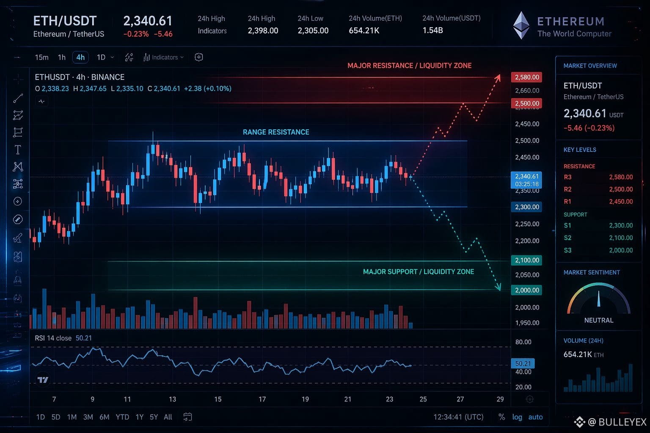Select the trend line drawing tool
The width and height of the screenshot is (650, 433).
18,99
